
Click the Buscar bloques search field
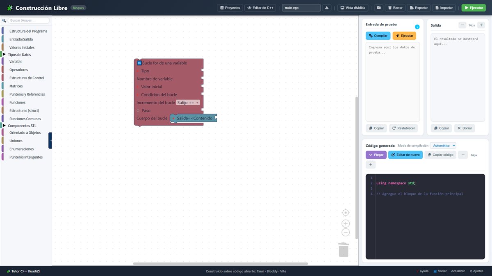(29, 20)
